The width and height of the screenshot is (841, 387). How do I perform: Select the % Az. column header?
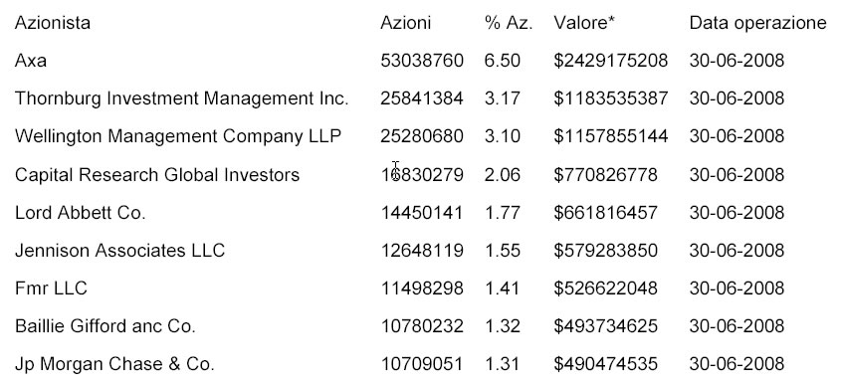509,23
